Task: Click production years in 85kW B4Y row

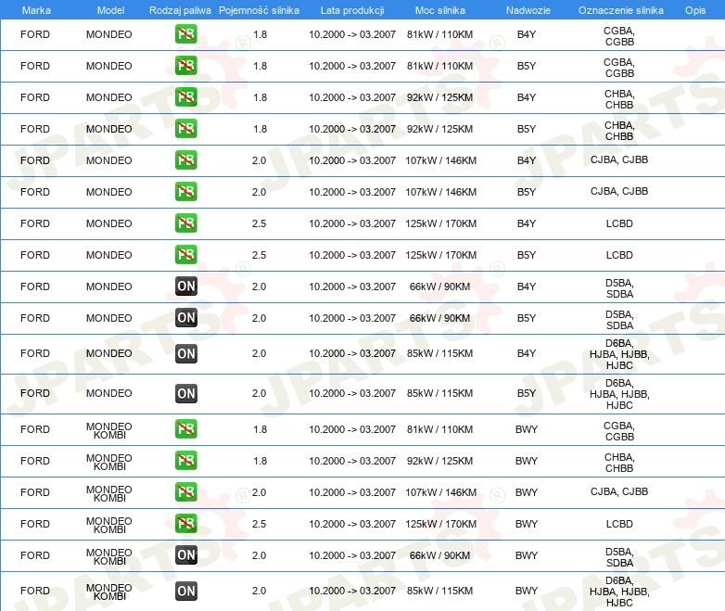Action: [x=352, y=353]
